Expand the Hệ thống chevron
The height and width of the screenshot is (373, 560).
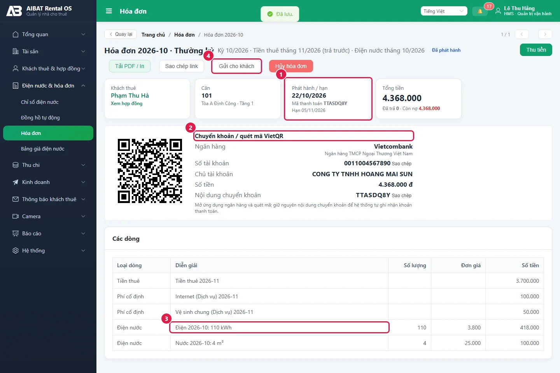click(x=83, y=250)
